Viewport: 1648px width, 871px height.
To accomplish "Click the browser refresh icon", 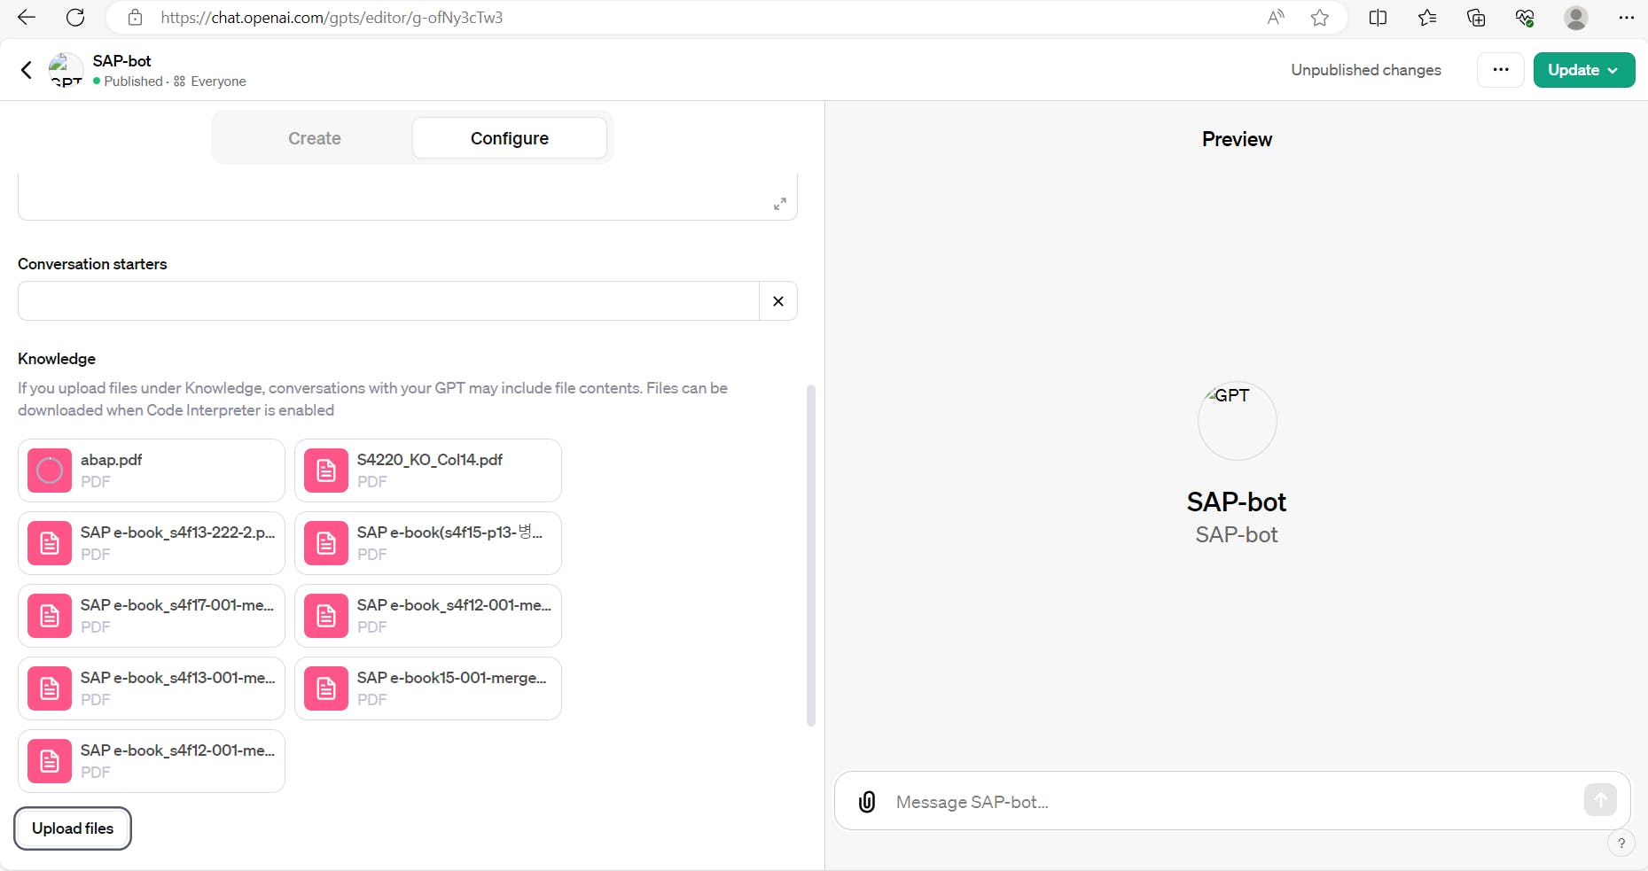I will click(x=76, y=18).
